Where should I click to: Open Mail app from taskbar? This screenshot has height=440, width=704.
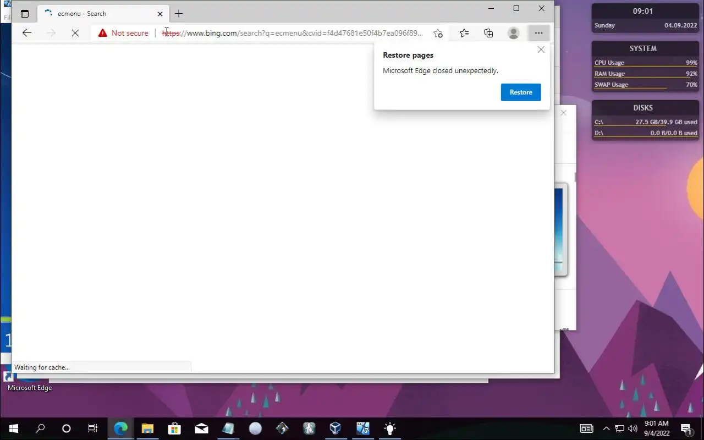201,428
